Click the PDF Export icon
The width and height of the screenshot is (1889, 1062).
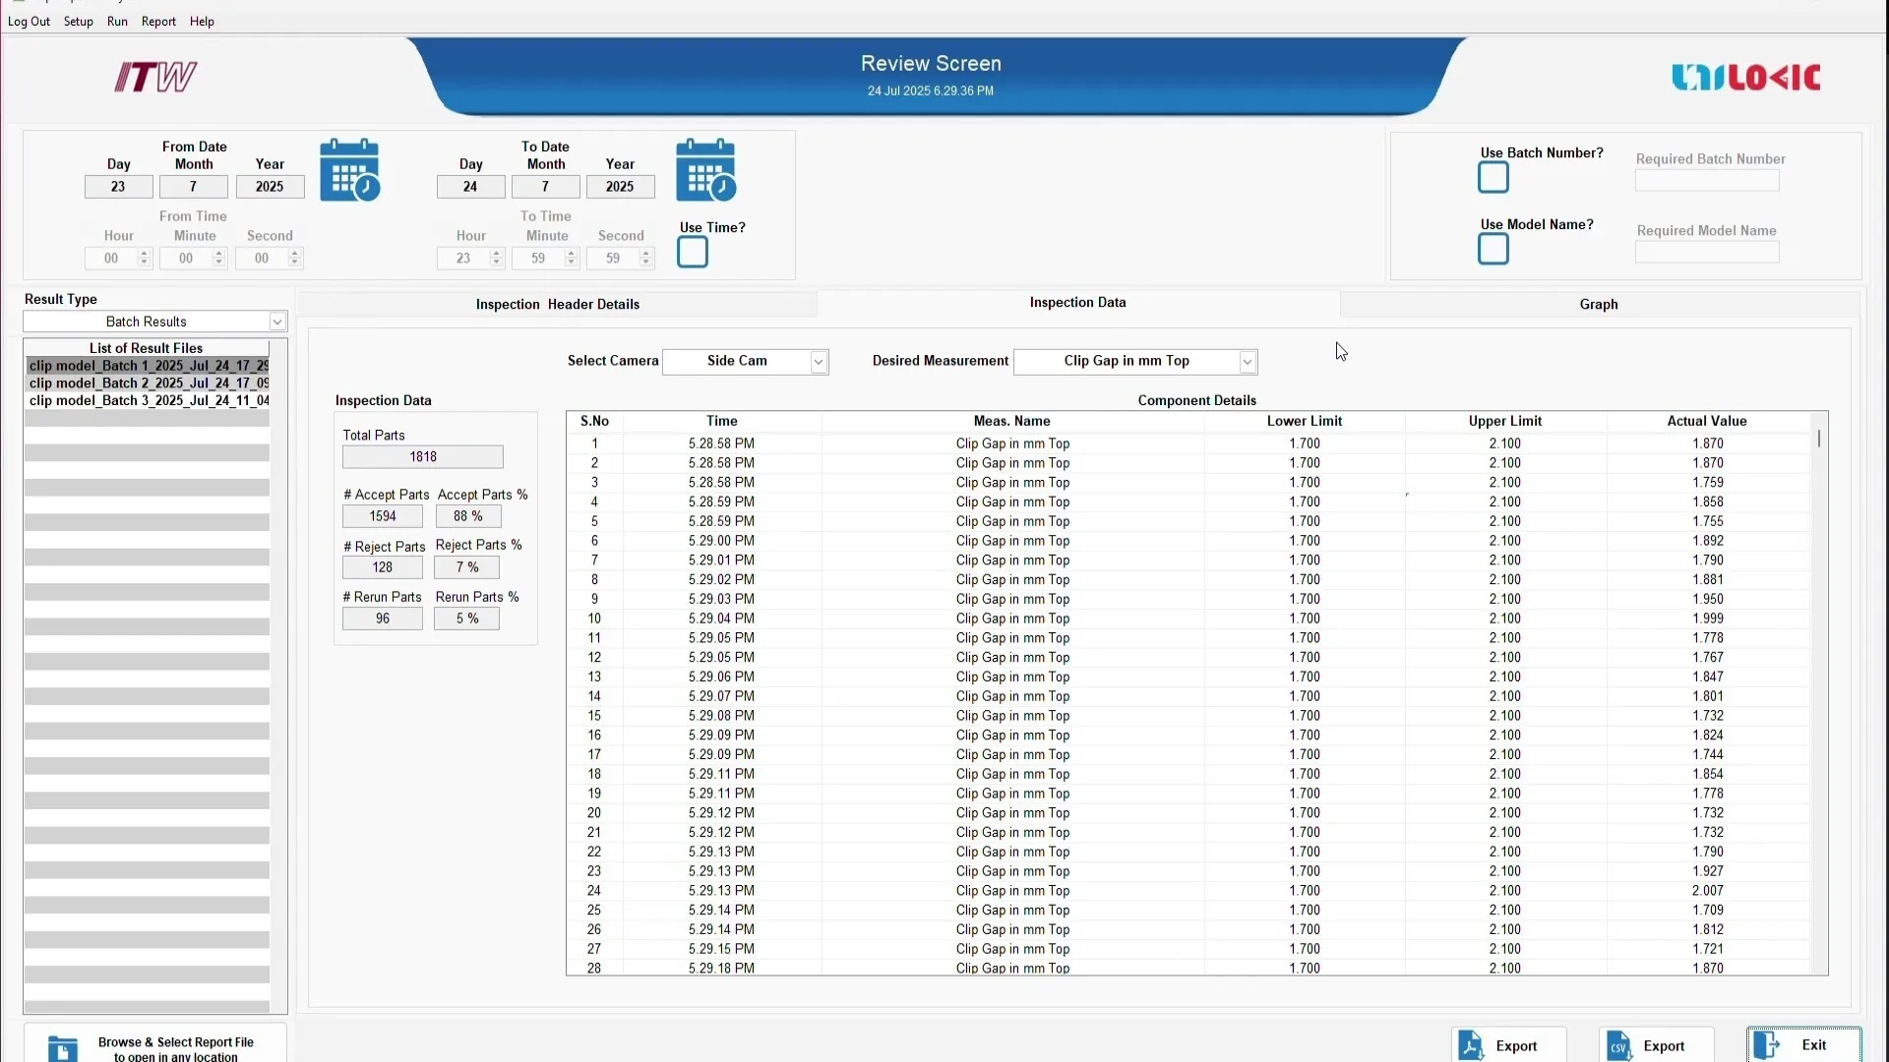click(1473, 1045)
